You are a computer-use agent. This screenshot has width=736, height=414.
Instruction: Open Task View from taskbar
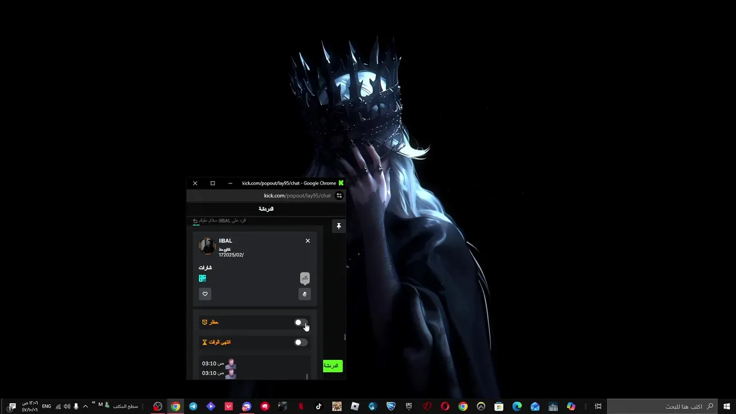tap(598, 407)
